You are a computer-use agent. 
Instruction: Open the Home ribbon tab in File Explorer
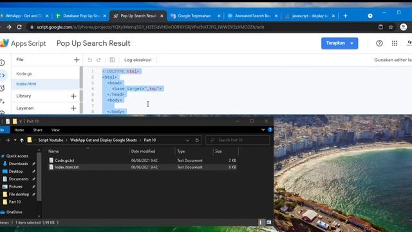point(19,130)
